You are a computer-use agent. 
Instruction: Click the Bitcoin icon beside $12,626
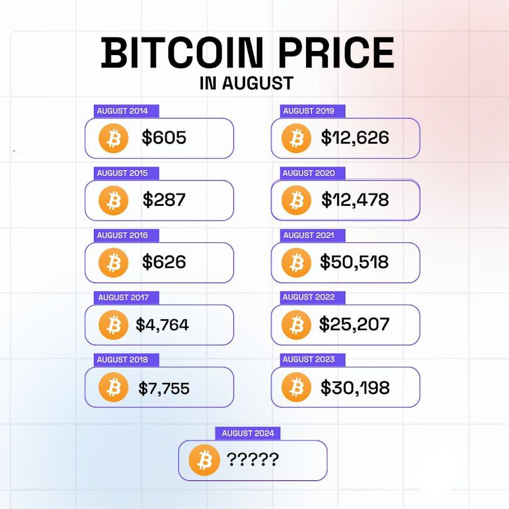[x=296, y=138]
